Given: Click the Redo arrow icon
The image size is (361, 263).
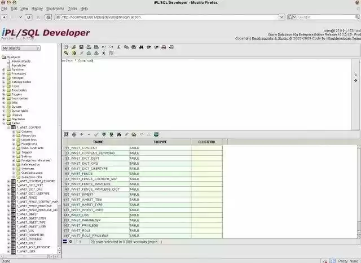Looking at the screenshot, I should (x=111, y=47).
